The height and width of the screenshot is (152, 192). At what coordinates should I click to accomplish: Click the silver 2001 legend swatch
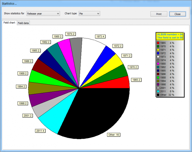[158, 88]
